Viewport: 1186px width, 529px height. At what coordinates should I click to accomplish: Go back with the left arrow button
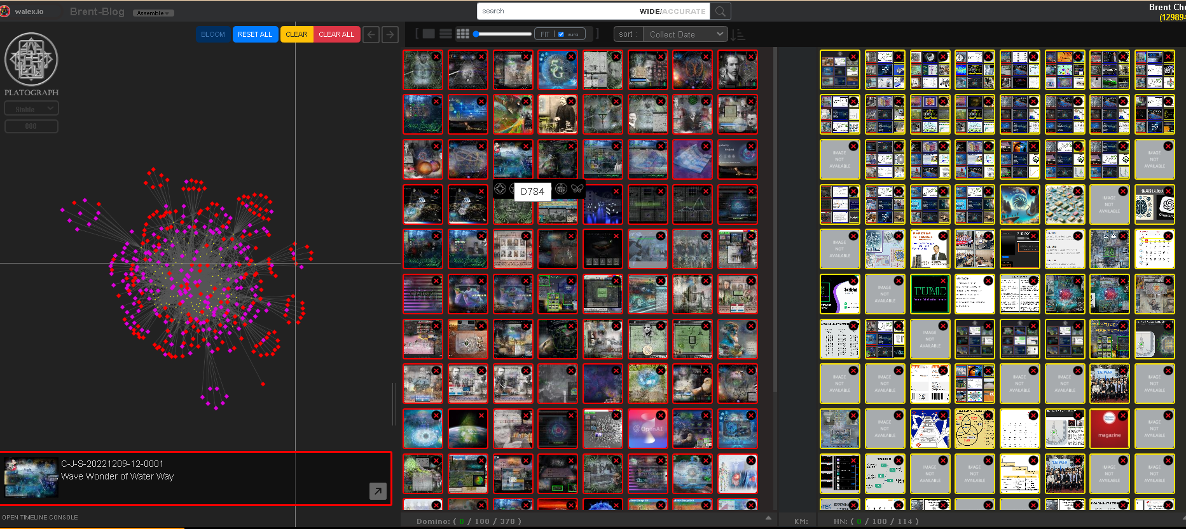point(371,35)
